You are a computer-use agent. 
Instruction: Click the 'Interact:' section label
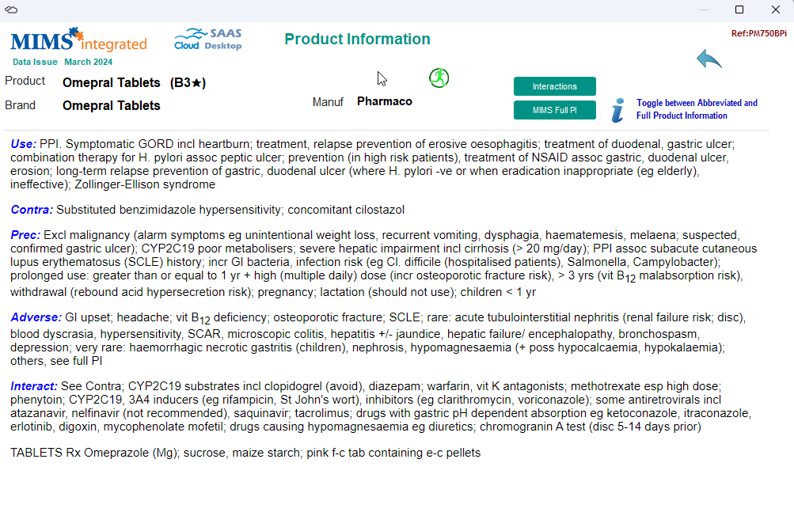[x=34, y=386]
